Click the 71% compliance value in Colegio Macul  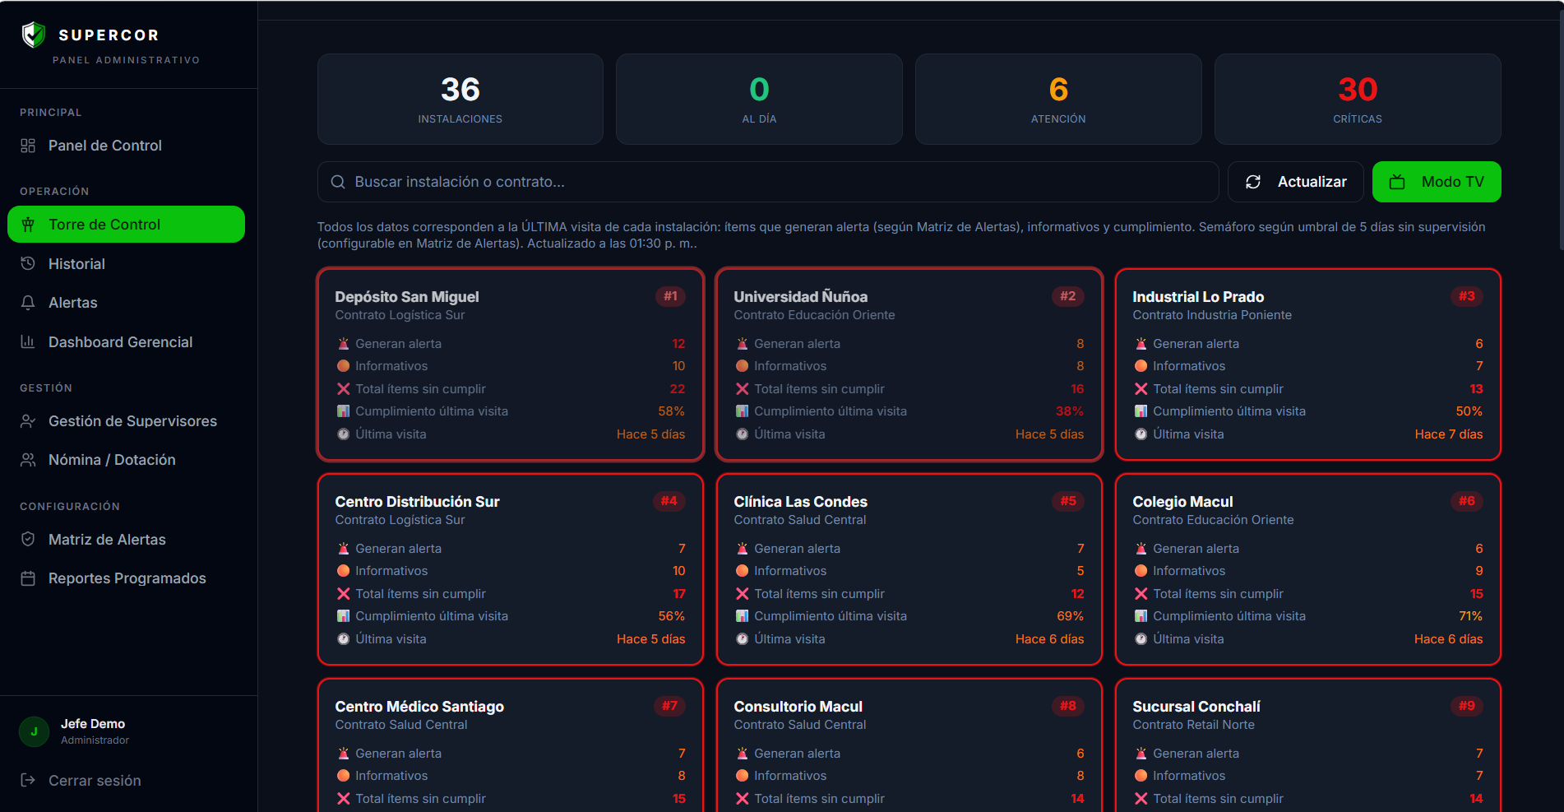[x=1470, y=616]
